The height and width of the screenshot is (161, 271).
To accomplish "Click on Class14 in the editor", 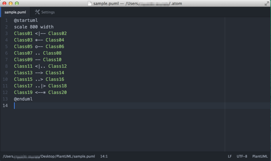I will point(55,73).
